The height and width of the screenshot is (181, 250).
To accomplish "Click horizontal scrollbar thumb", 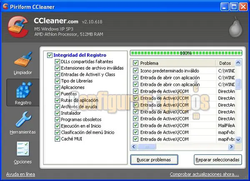I will pyautogui.click(x=147, y=146).
